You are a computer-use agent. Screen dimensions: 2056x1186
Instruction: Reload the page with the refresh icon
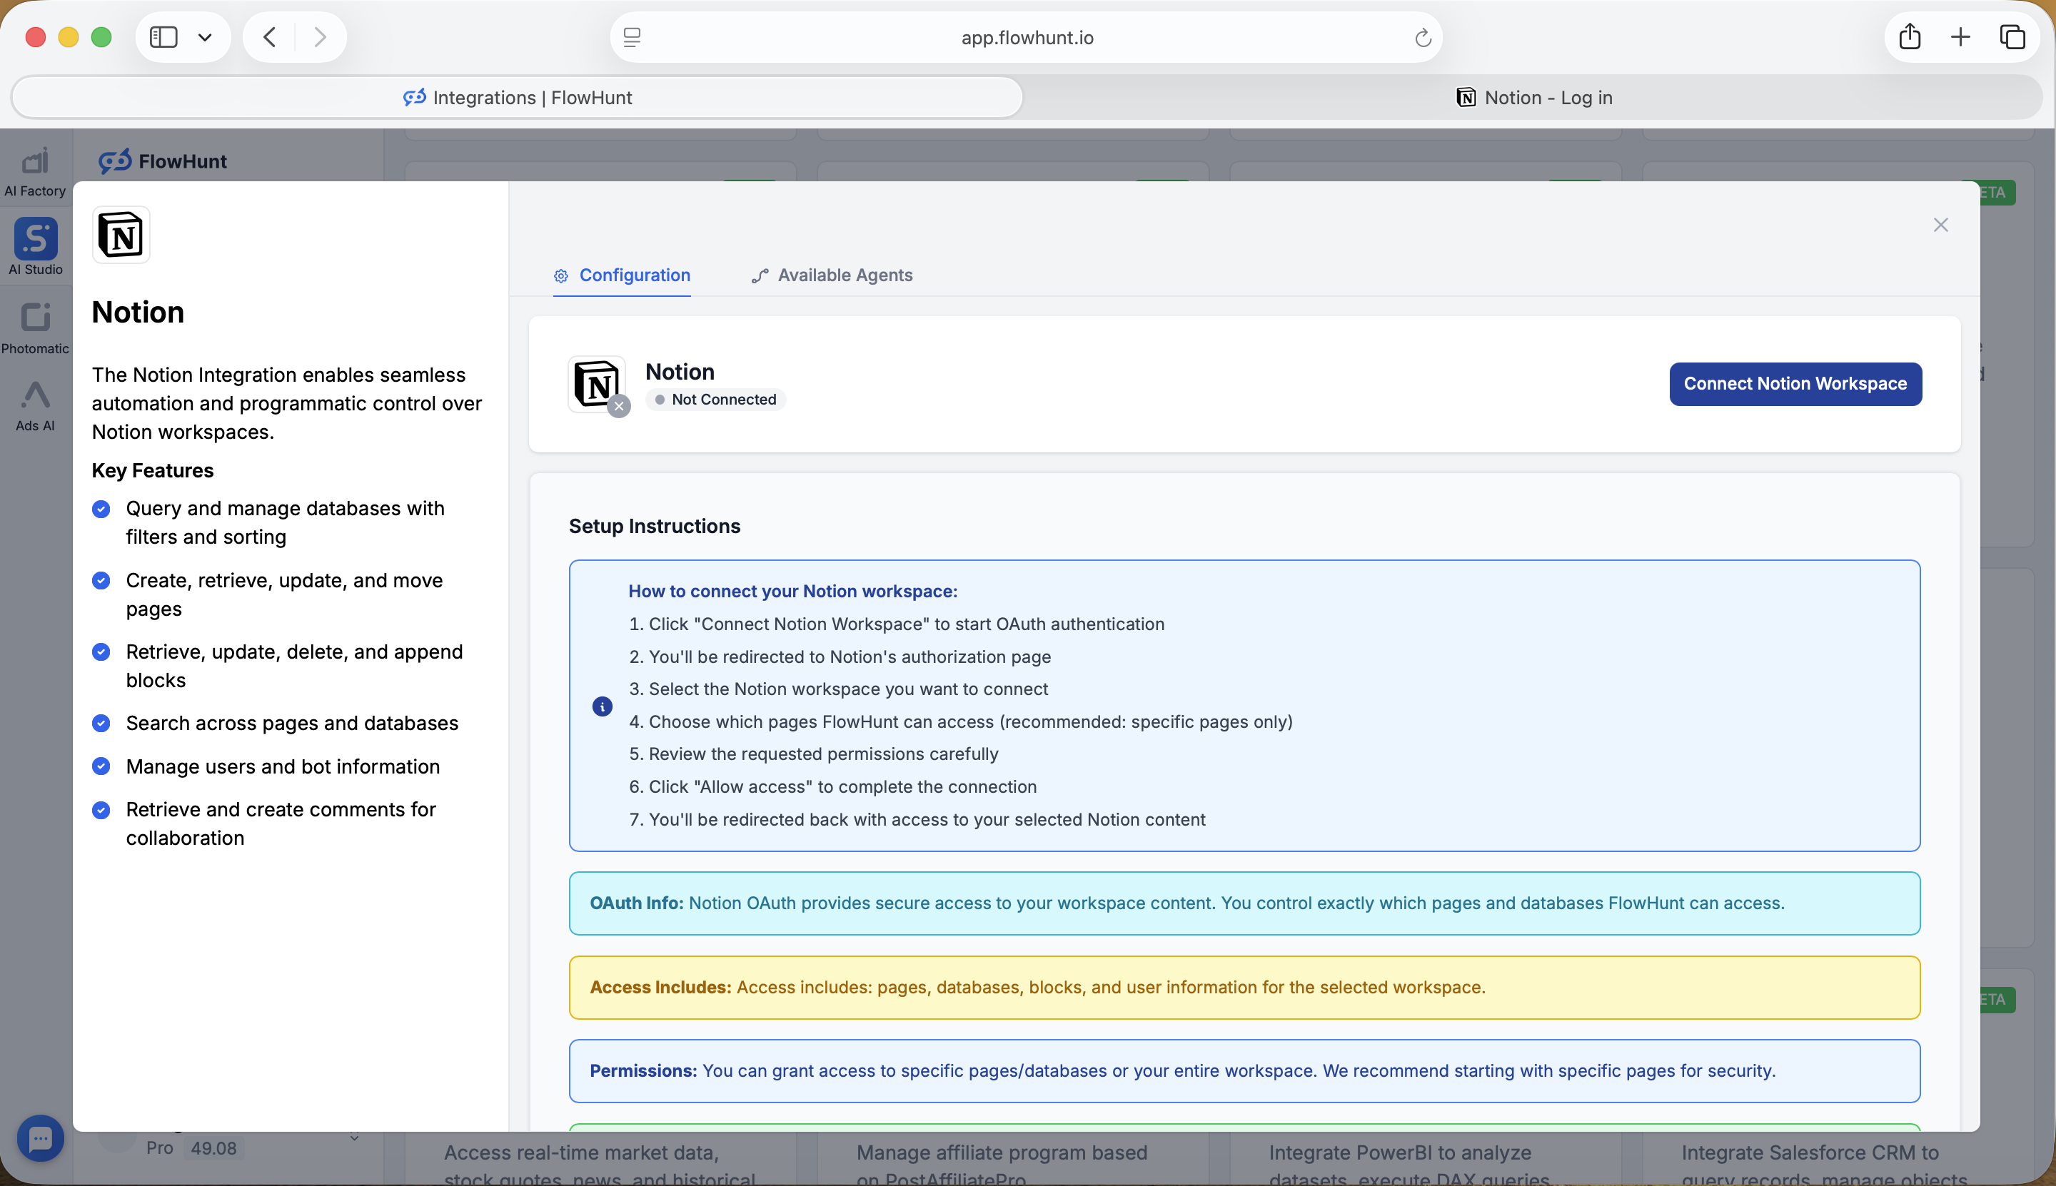1423,38
